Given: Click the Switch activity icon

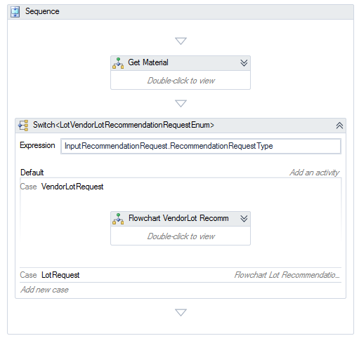Looking at the screenshot, I should coord(23,126).
